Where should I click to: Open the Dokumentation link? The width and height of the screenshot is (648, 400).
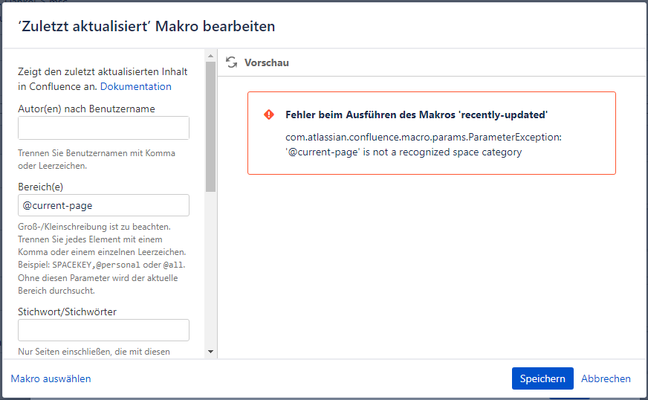(135, 86)
